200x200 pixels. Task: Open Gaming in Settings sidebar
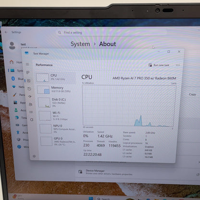(22, 125)
